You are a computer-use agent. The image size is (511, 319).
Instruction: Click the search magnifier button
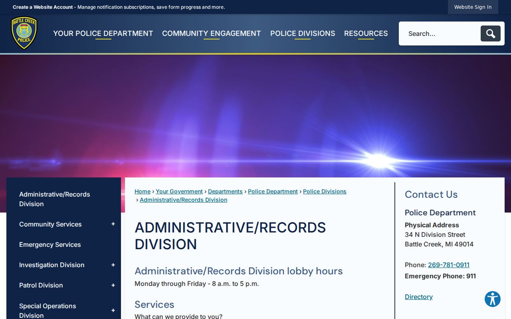(490, 33)
